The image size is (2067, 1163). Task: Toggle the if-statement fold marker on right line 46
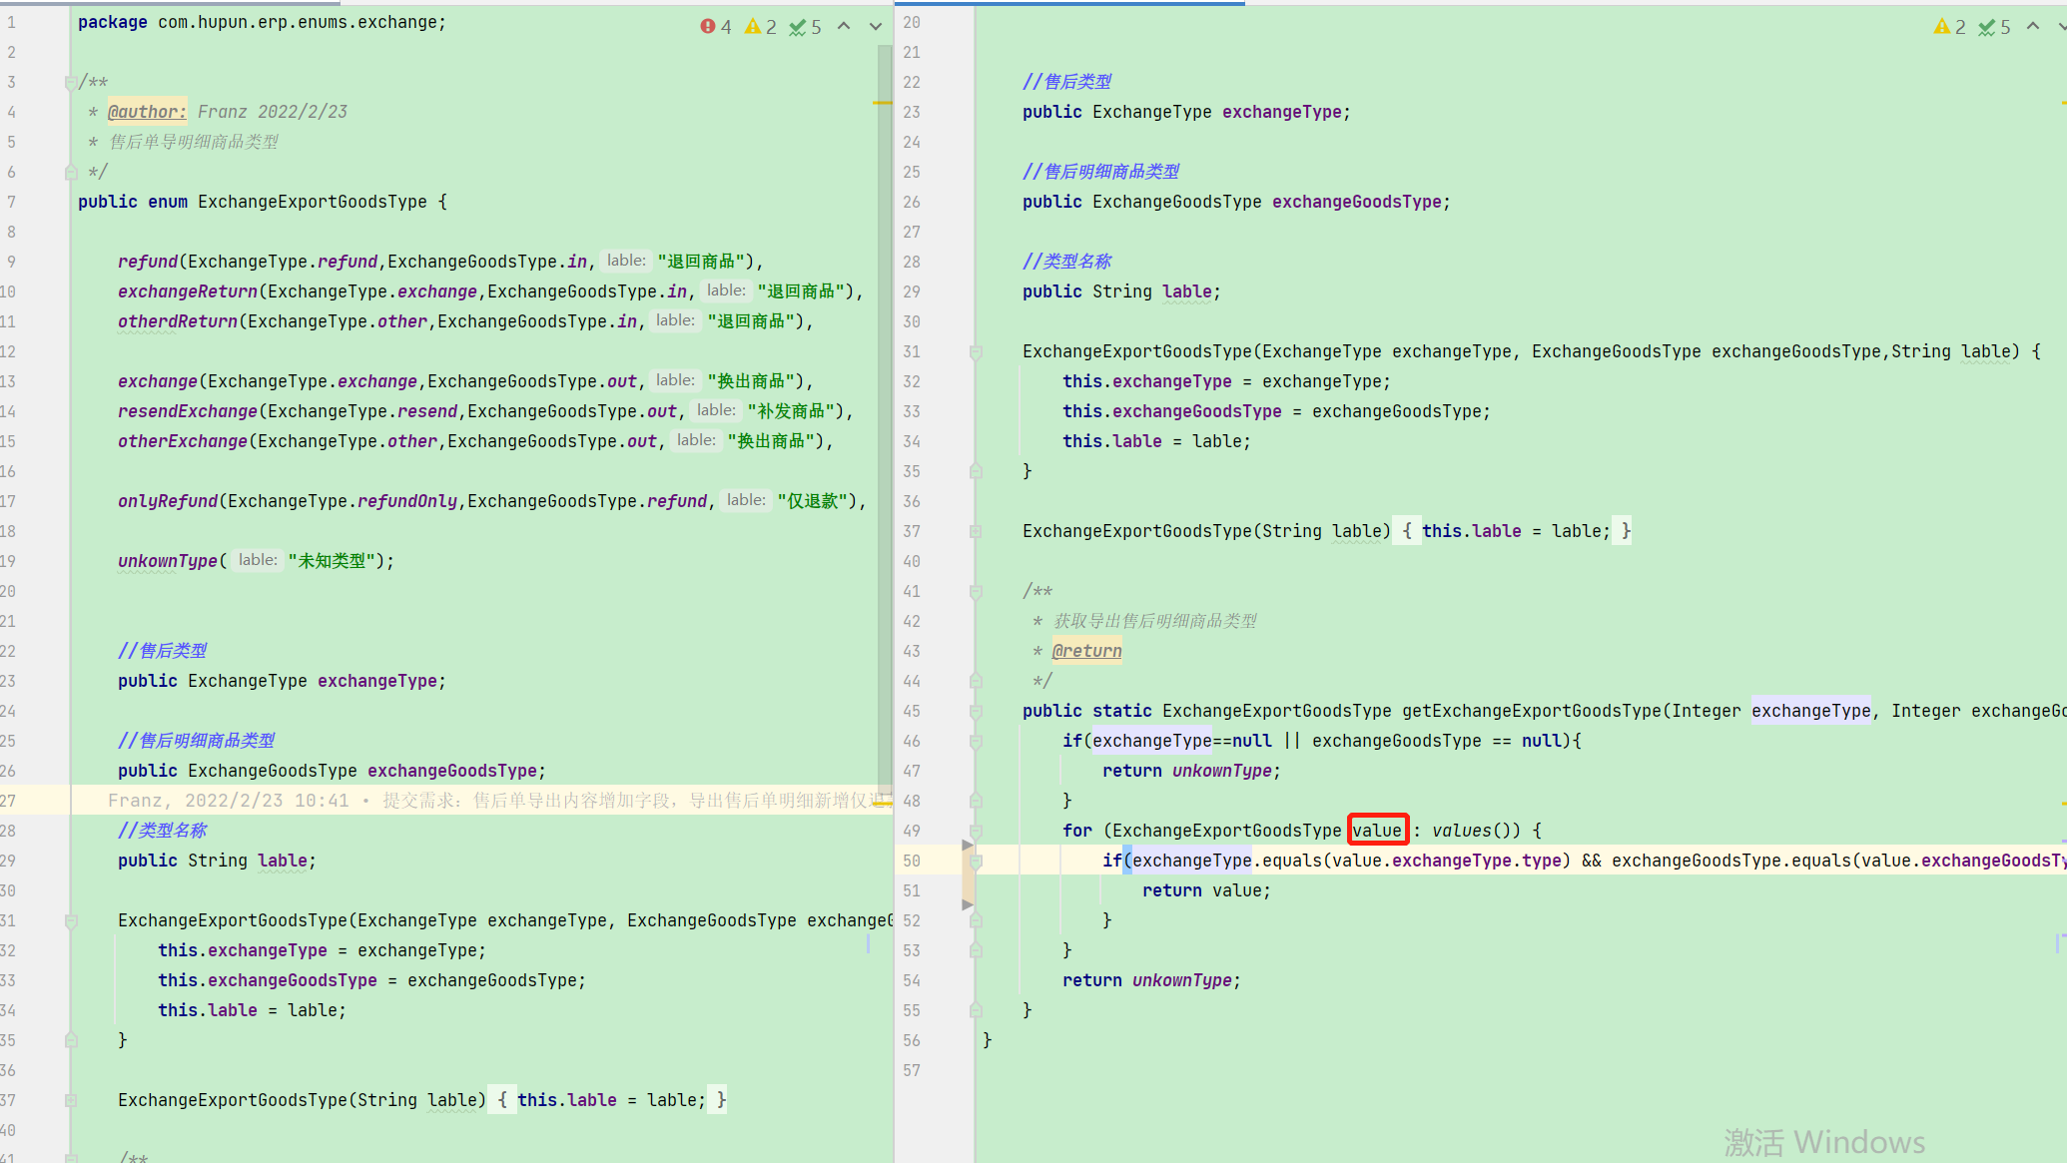click(976, 742)
